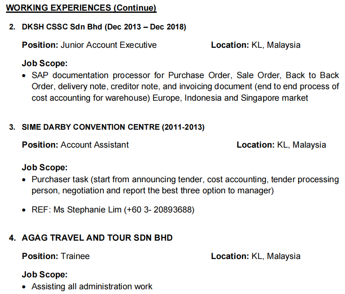
Task: Click the "Assisting all administration work" bullet
Action: (92, 286)
